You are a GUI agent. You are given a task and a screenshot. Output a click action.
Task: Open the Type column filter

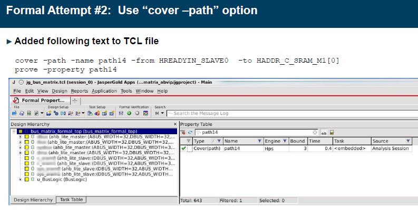pos(219,141)
